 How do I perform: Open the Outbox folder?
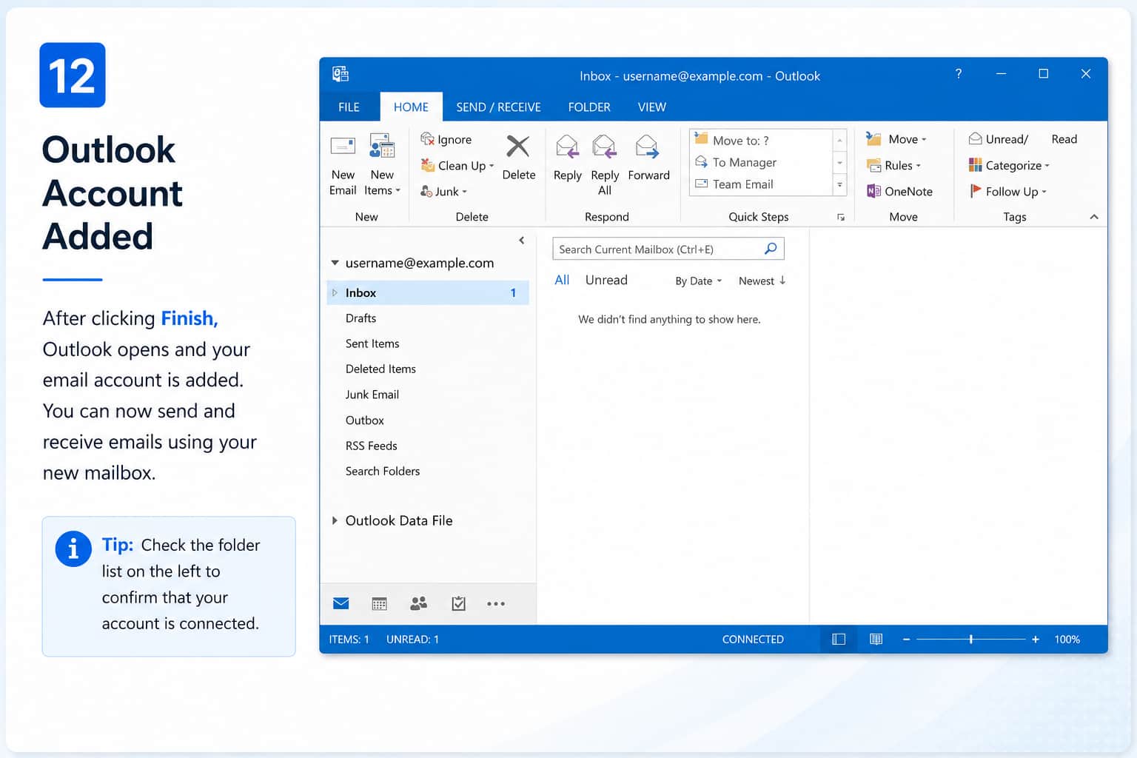click(x=365, y=420)
